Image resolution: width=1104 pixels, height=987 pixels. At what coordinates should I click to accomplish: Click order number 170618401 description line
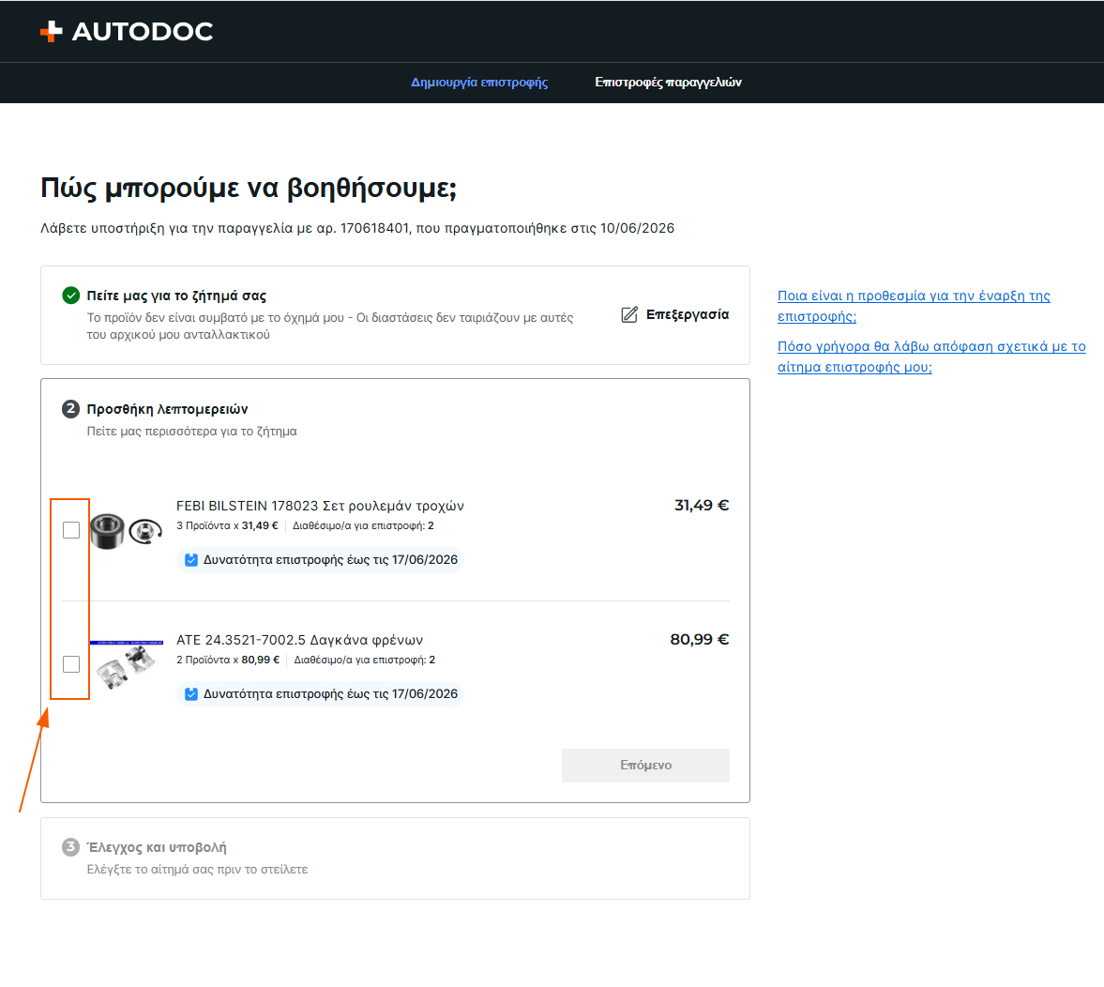[x=357, y=228]
